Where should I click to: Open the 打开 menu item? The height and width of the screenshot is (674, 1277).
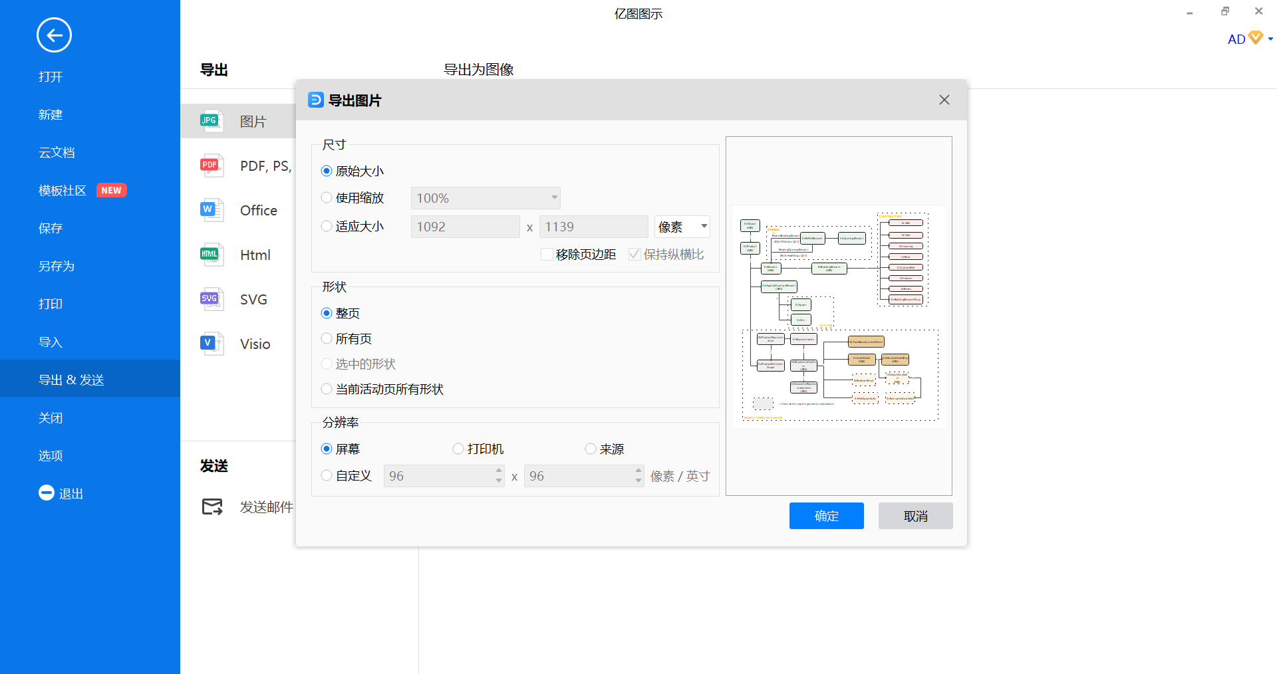coord(51,76)
